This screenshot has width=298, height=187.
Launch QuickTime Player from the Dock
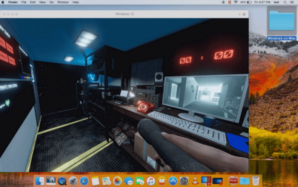(62, 181)
